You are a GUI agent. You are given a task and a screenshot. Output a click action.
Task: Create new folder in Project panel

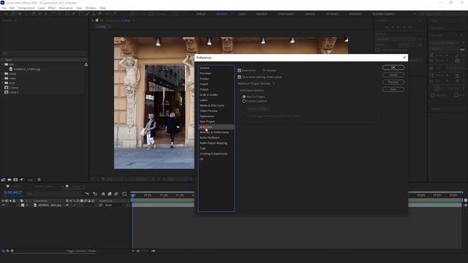coord(10,180)
